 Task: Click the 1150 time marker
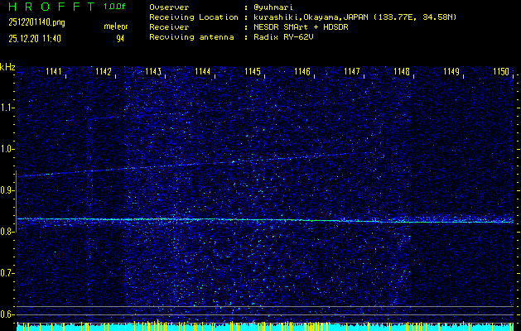tap(501, 72)
